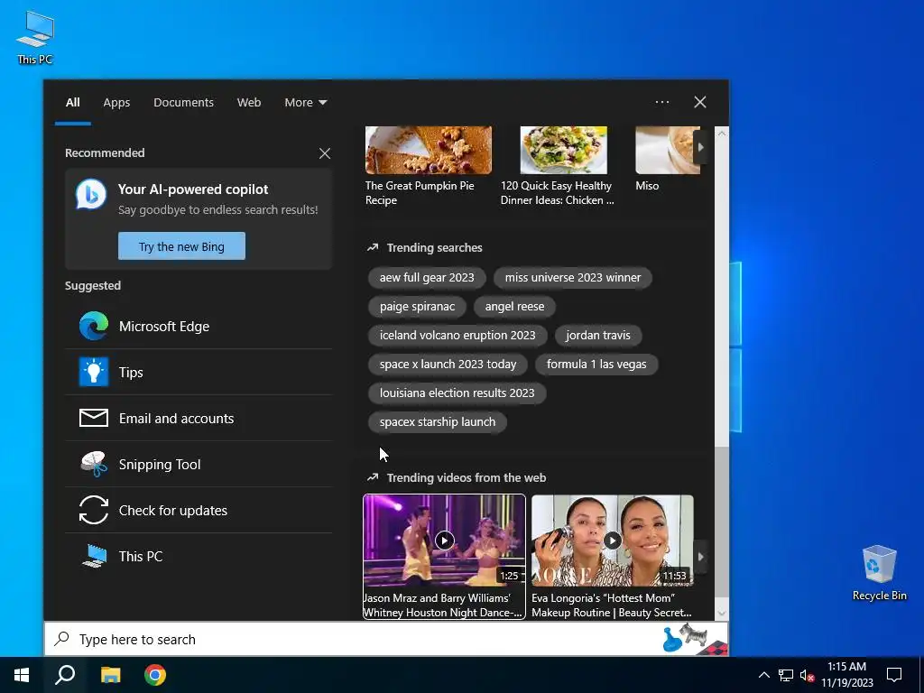Dismiss the Recommended section with its X
924x693 pixels.
point(325,153)
